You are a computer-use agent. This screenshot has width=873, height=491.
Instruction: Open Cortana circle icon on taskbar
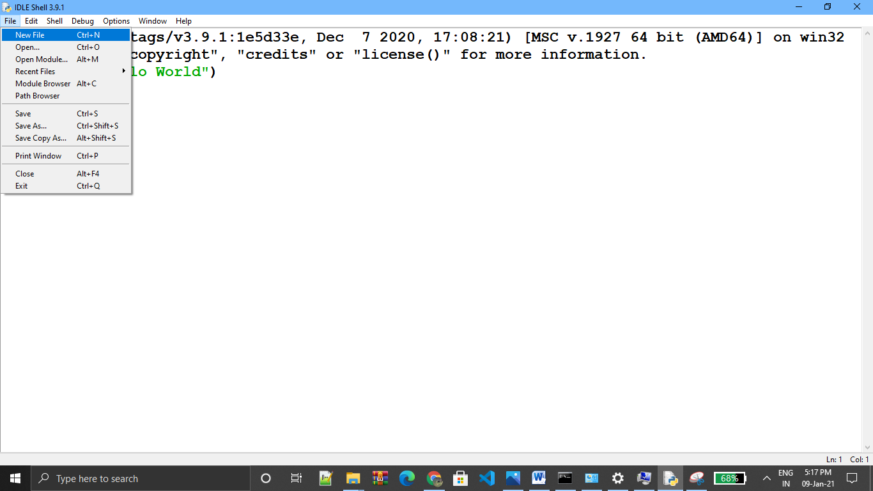tap(266, 478)
